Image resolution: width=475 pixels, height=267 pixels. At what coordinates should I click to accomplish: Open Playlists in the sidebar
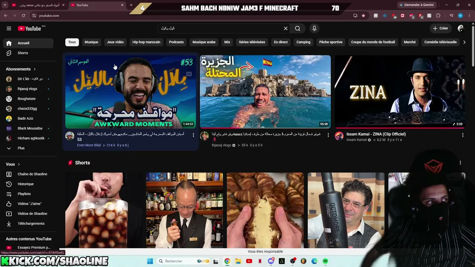click(28, 194)
